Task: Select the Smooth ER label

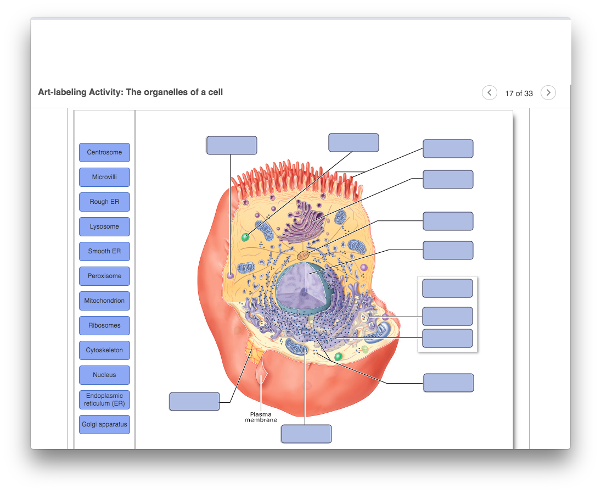Action: tap(104, 252)
